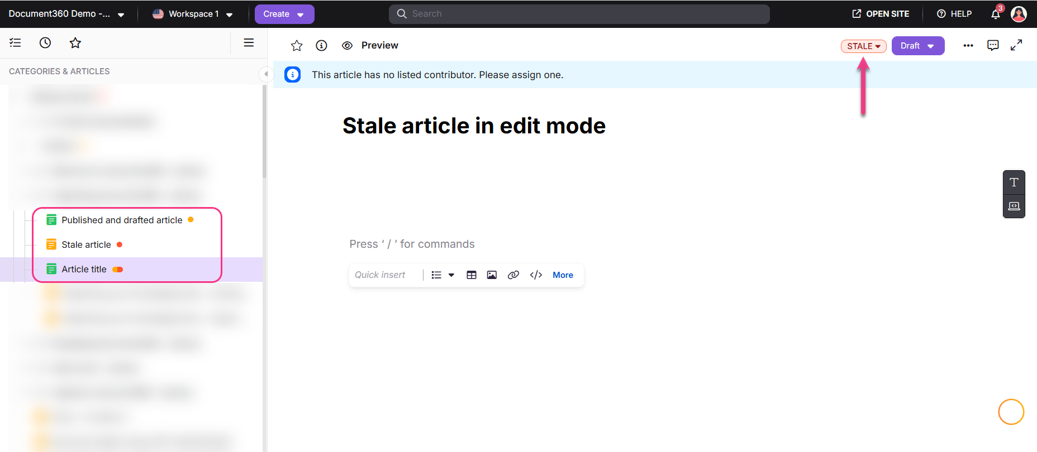Image resolution: width=1037 pixels, height=452 pixels.
Task: Open the user profile avatar
Action: point(1019,14)
